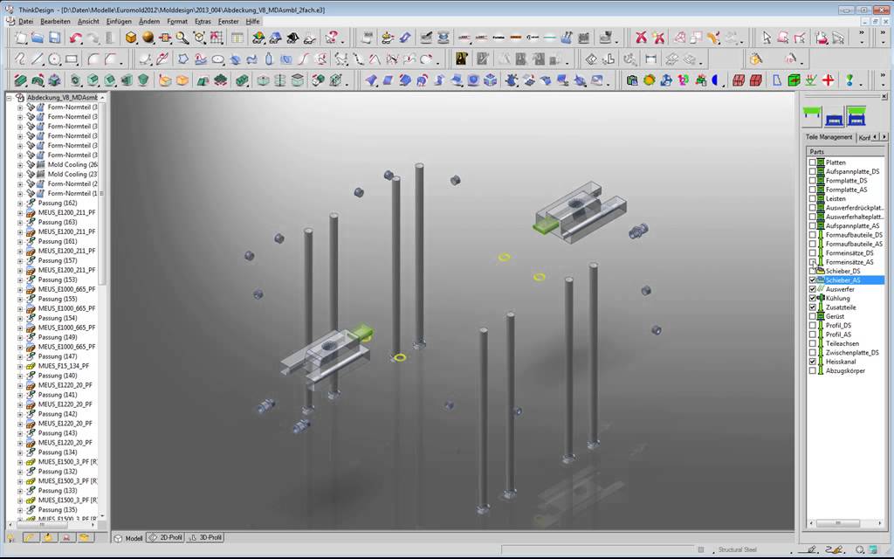Select the line drawing tool
Image resolution: width=894 pixels, height=559 pixels.
(38, 59)
